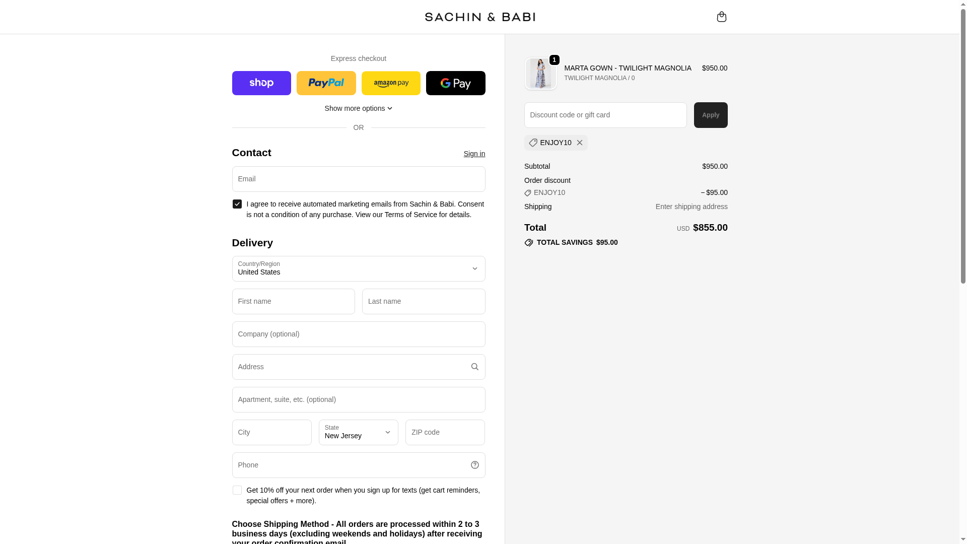Click the Sign in link
The image size is (967, 544).
474,154
